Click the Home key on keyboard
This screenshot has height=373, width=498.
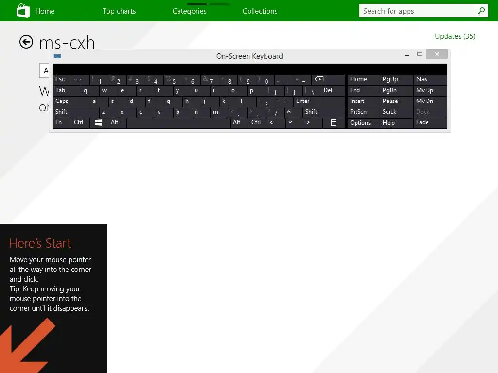pyautogui.click(x=364, y=80)
